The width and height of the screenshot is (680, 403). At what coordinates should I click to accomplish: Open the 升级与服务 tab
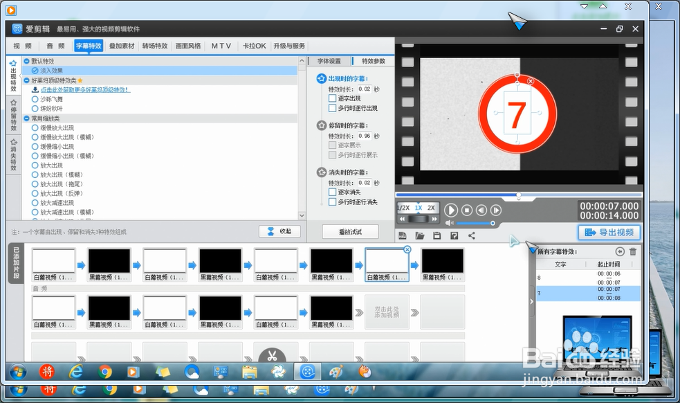point(289,46)
